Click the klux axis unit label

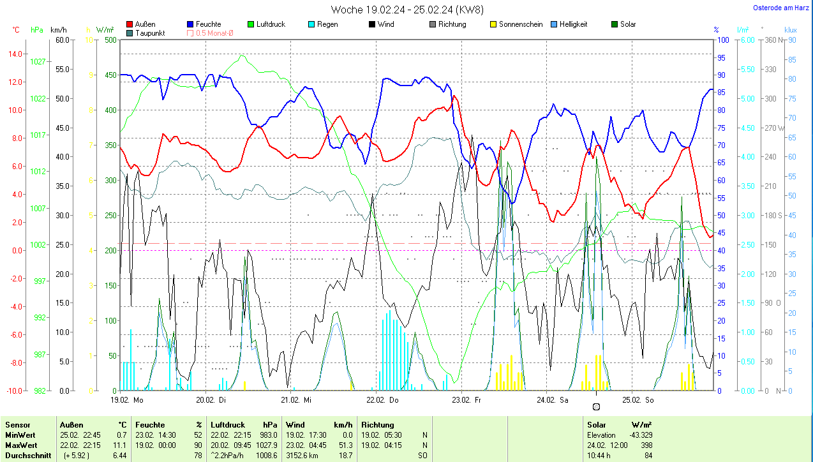tap(790, 30)
